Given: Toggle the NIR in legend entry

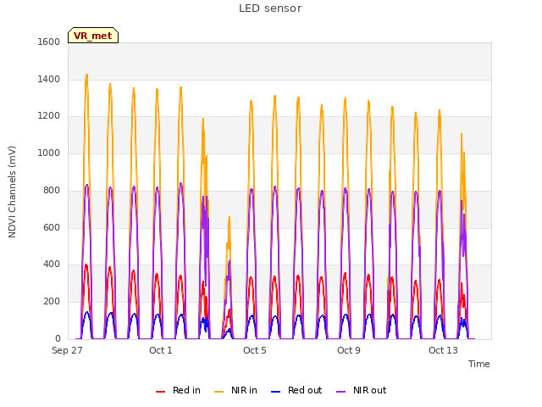Looking at the screenshot, I should [235, 390].
